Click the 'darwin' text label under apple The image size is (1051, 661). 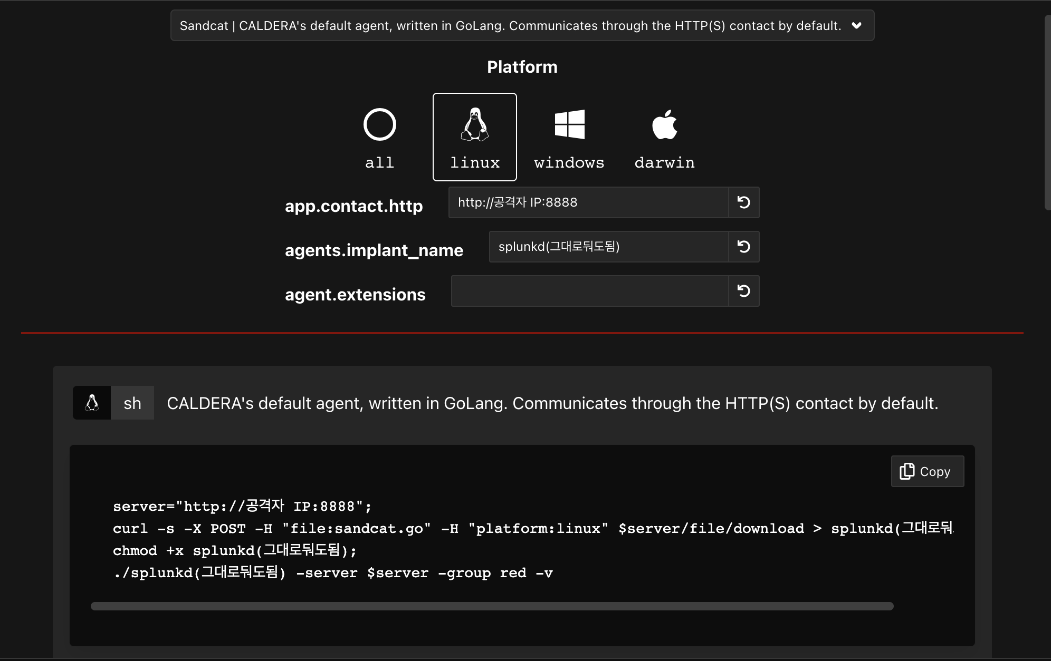click(664, 163)
